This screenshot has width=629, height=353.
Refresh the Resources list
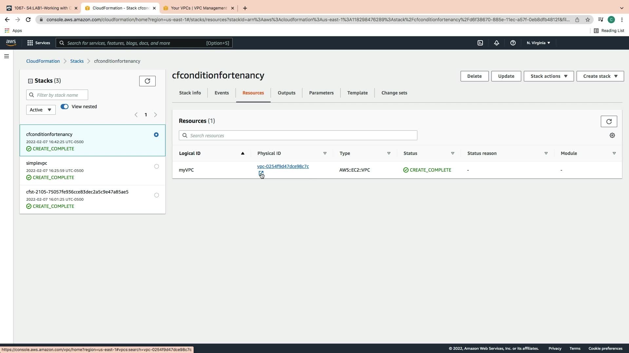(x=609, y=122)
